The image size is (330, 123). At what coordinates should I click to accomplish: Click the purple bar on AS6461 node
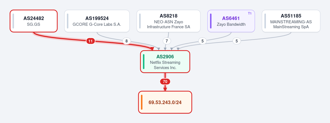coord(211,21)
